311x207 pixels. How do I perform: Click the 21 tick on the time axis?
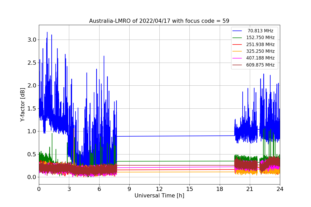tap(250, 189)
